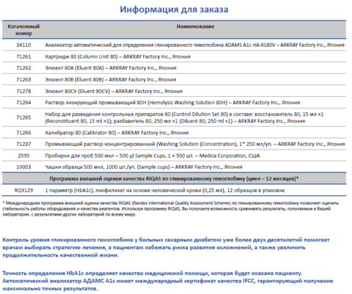Click the blue paragraph about HbA1c accuracy
Image resolution: width=352 pixels, height=294 pixels.
167,281
